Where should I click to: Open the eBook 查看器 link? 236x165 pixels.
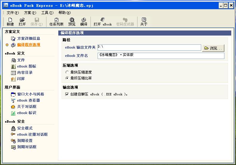coord(29,100)
